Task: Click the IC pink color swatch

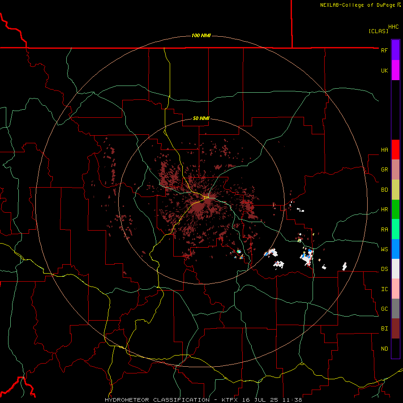Action: 395,289
